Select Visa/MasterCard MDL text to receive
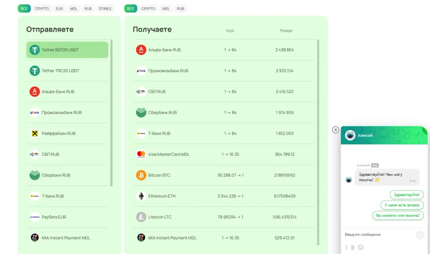 [169, 154]
